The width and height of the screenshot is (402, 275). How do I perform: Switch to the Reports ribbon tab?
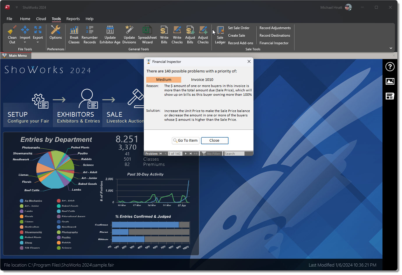tap(73, 19)
